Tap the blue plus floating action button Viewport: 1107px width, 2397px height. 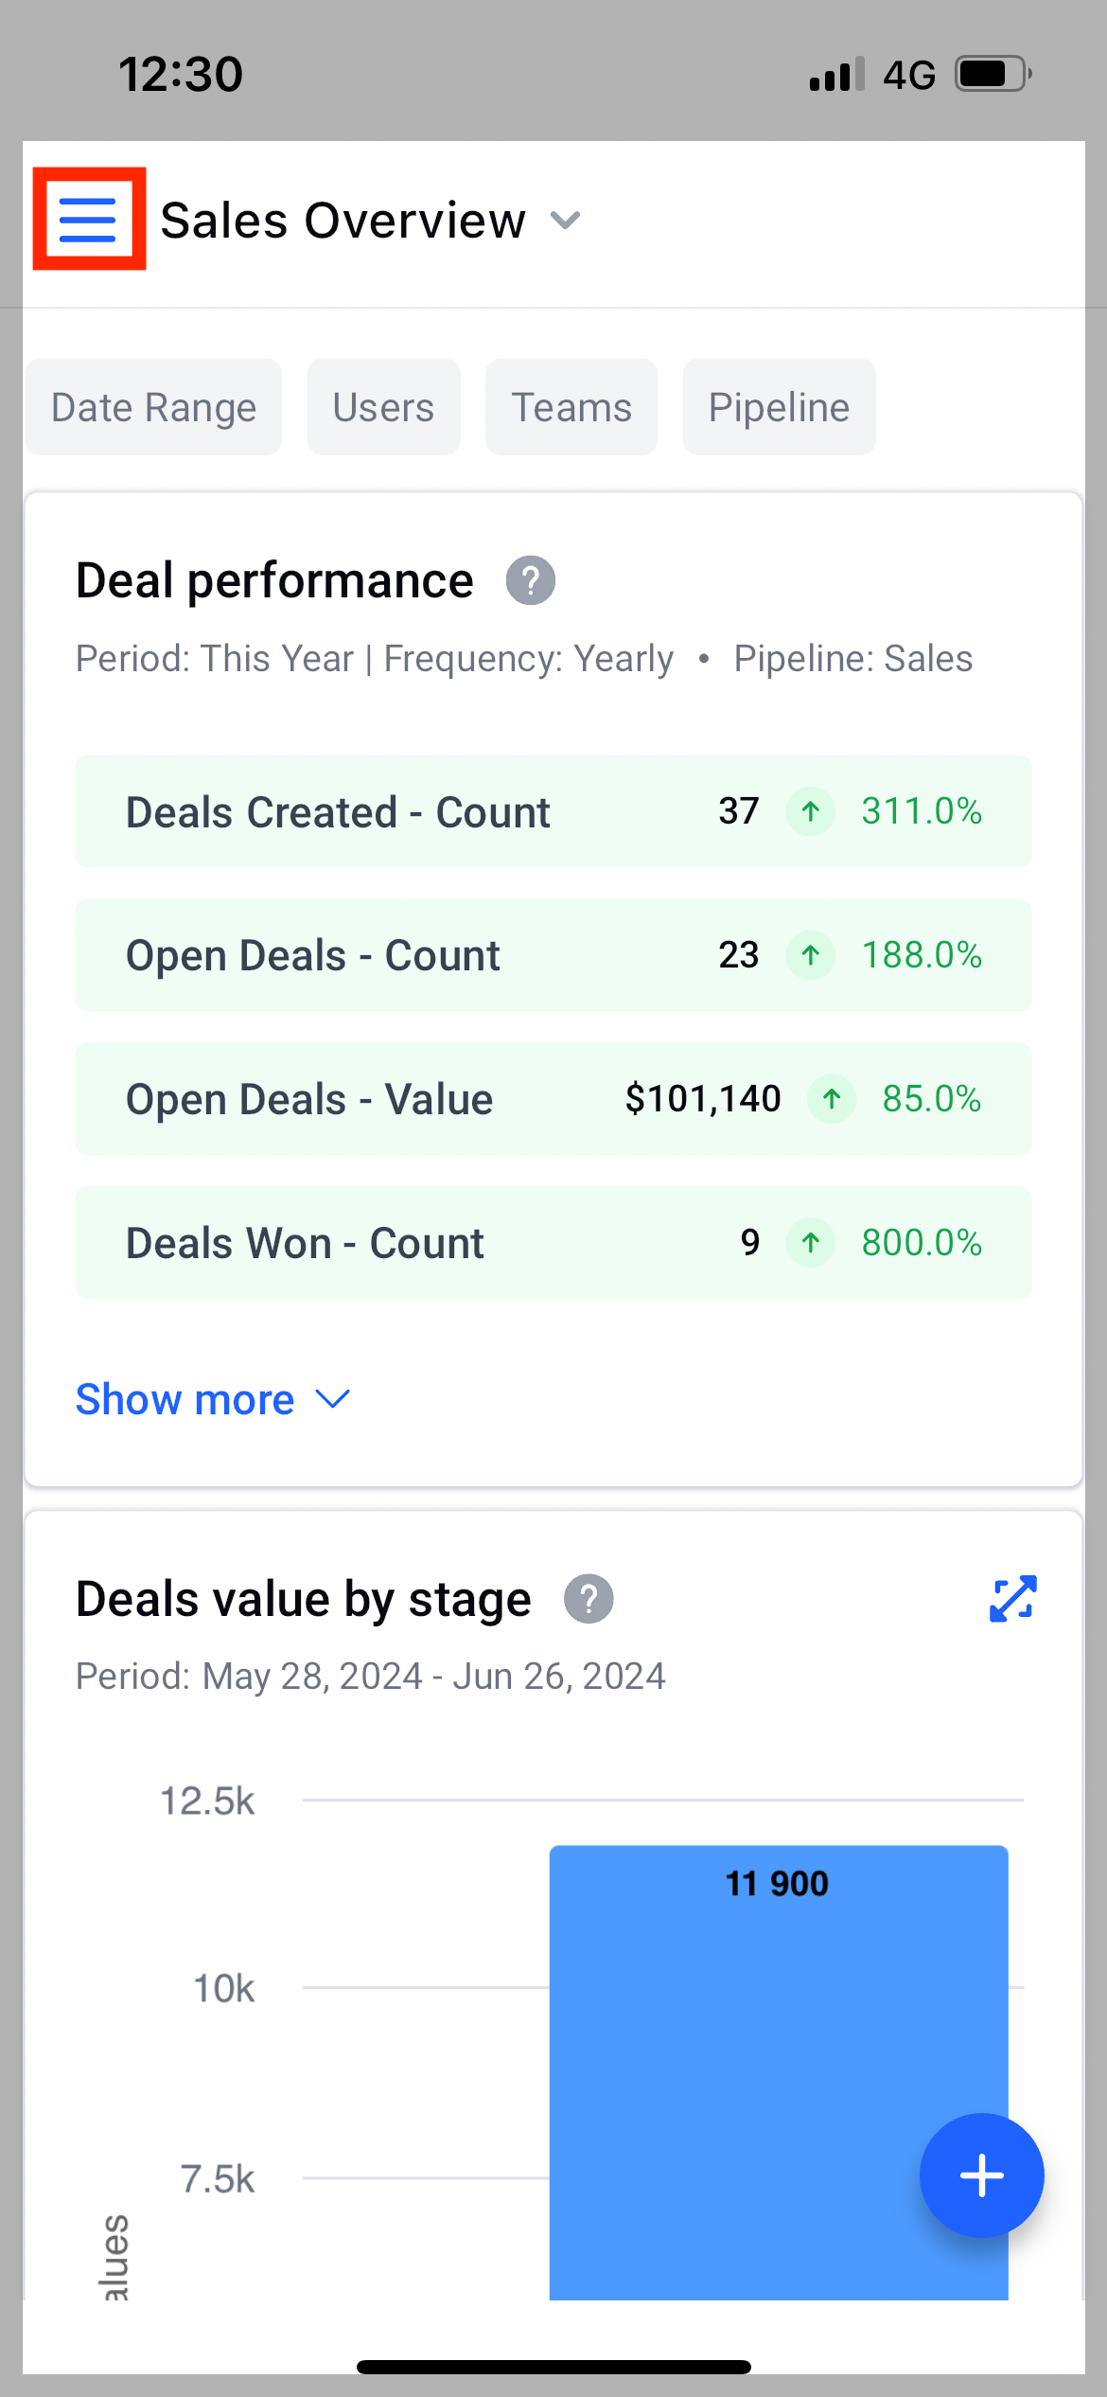coord(981,2175)
